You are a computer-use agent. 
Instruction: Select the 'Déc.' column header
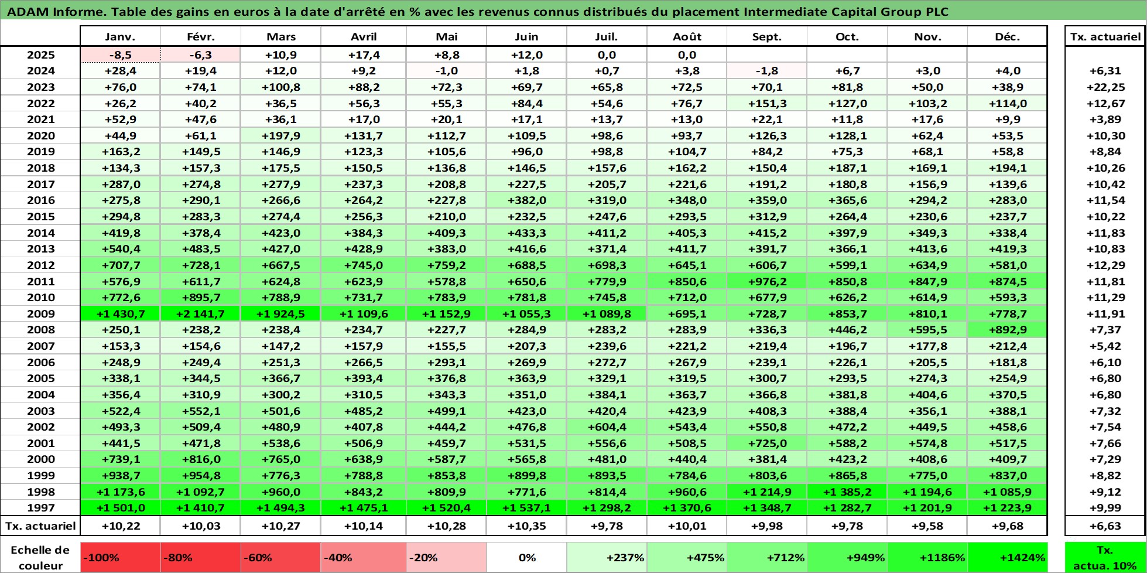(x=1007, y=36)
